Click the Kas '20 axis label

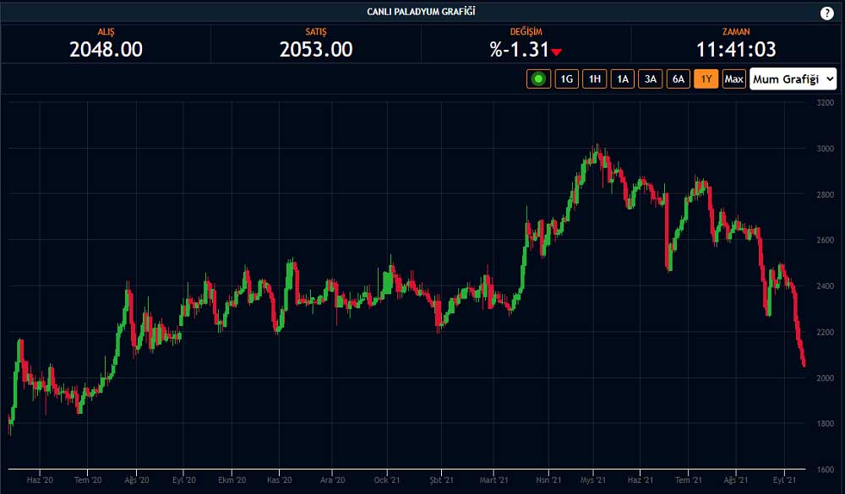point(279,480)
